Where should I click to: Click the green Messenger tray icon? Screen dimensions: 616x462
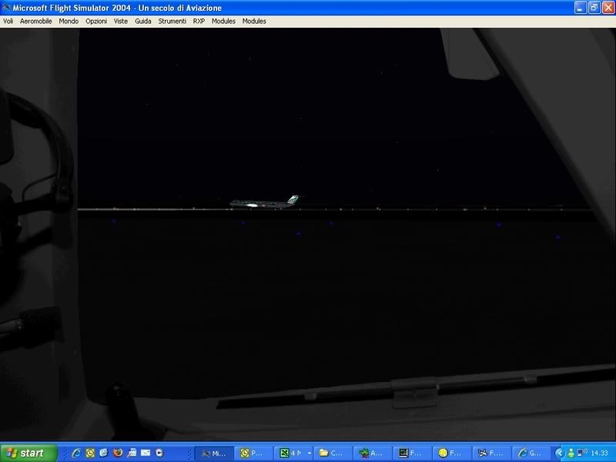[x=571, y=453]
